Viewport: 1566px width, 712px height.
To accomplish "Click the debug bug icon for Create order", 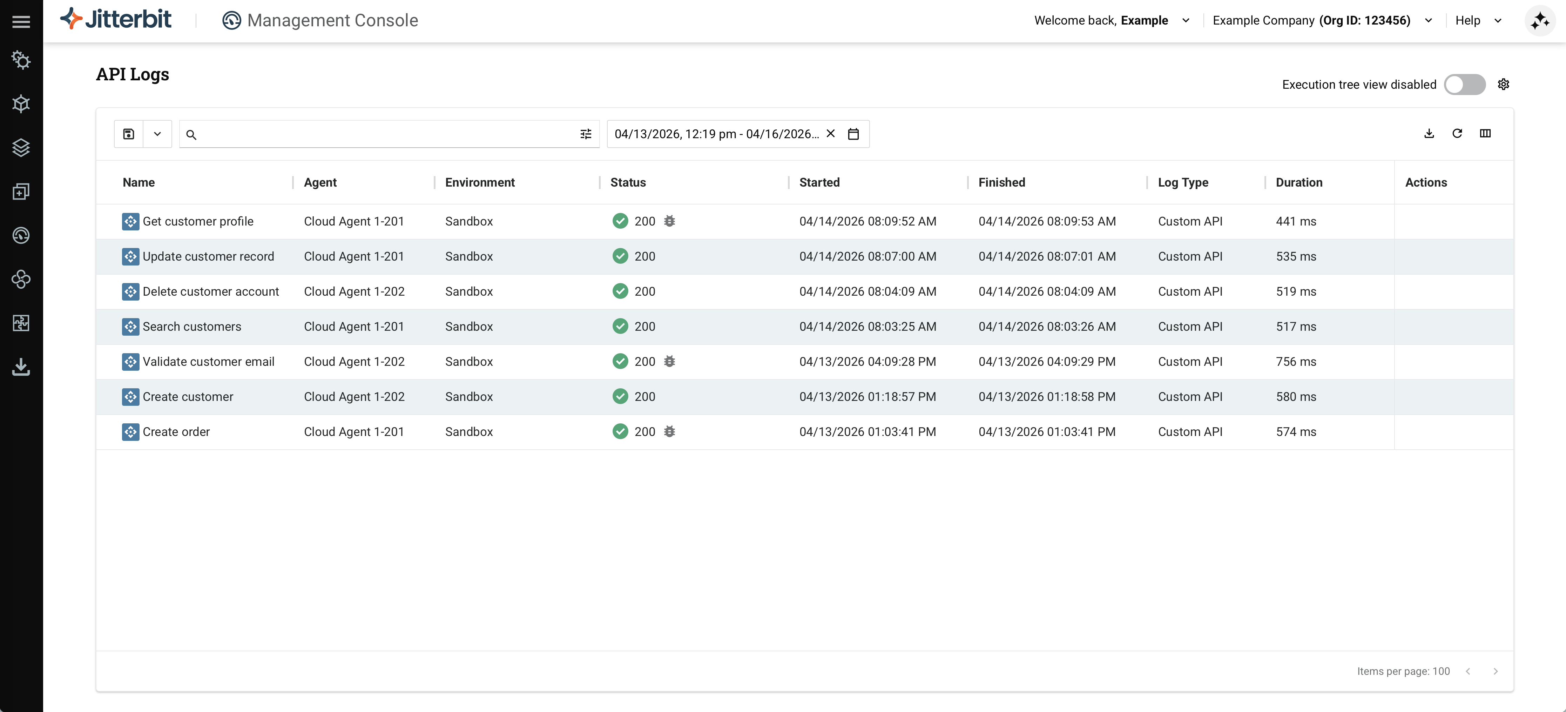I will click(669, 432).
